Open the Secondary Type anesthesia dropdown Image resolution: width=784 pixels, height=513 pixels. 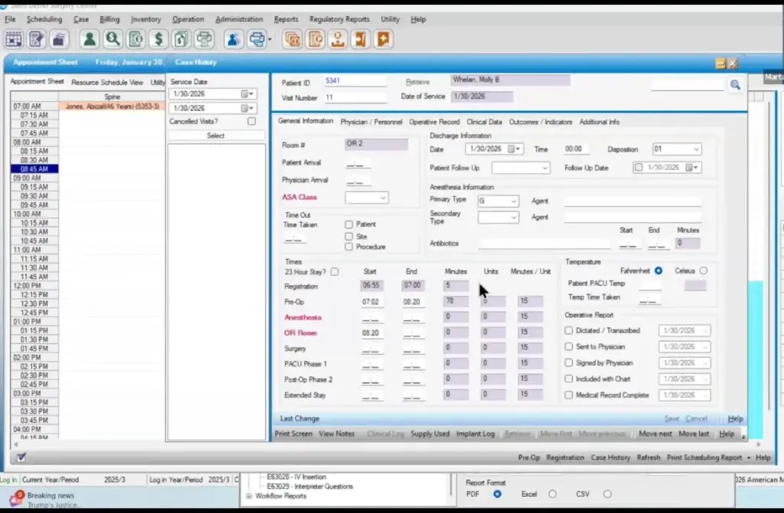tap(513, 217)
